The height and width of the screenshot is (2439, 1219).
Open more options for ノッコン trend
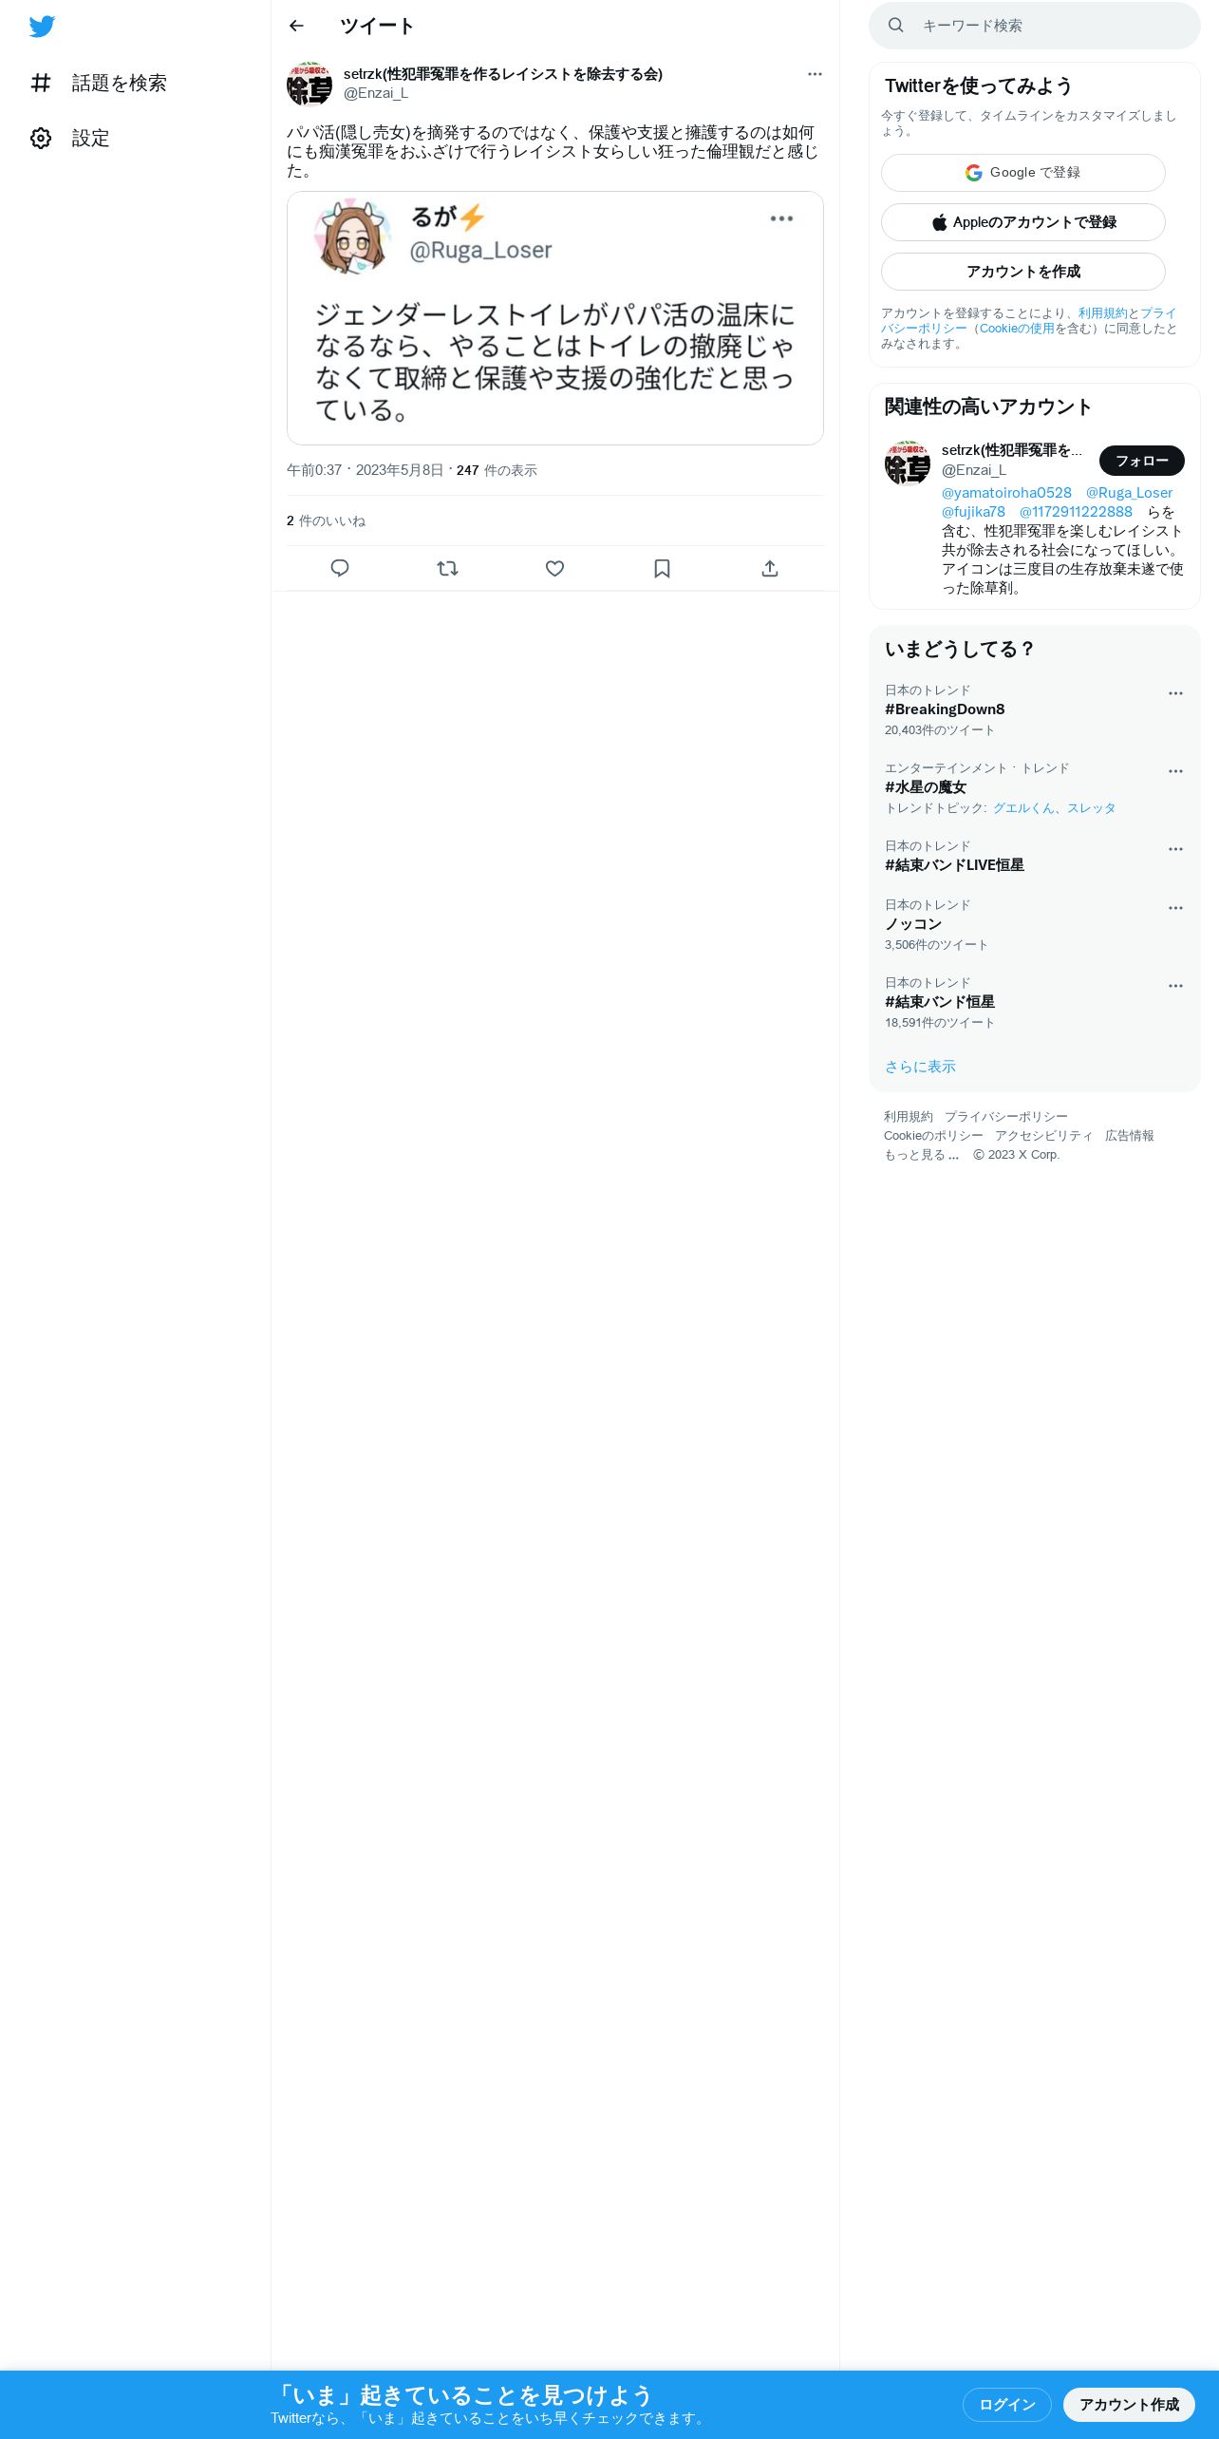1175,908
